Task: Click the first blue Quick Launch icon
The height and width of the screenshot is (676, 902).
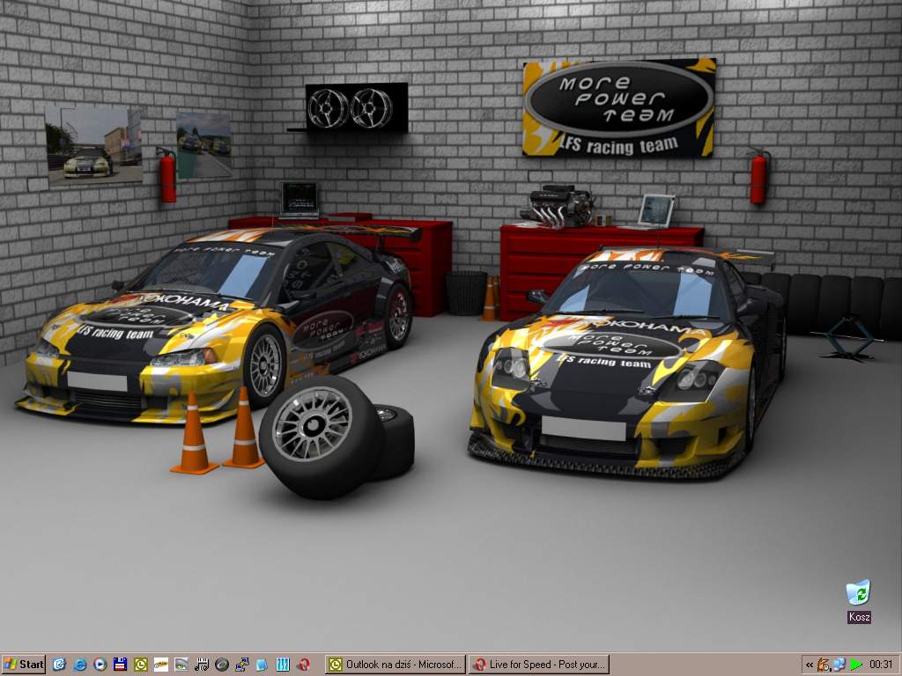Action: click(x=59, y=665)
